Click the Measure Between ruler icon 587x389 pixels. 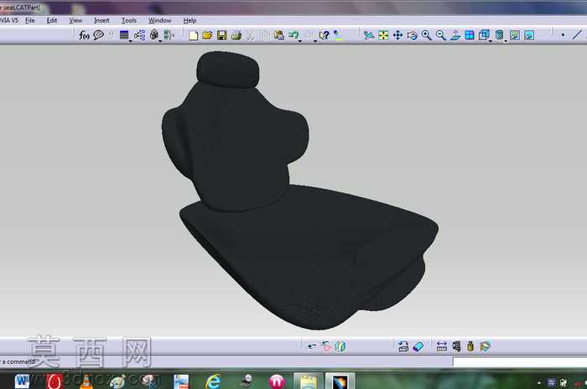[441, 346]
